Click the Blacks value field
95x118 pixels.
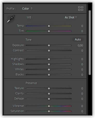click(x=82, y=75)
